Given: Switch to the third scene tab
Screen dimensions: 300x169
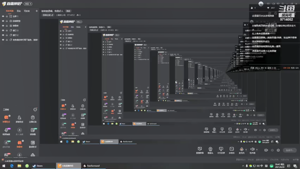Looking at the screenshot, I should point(27,11).
